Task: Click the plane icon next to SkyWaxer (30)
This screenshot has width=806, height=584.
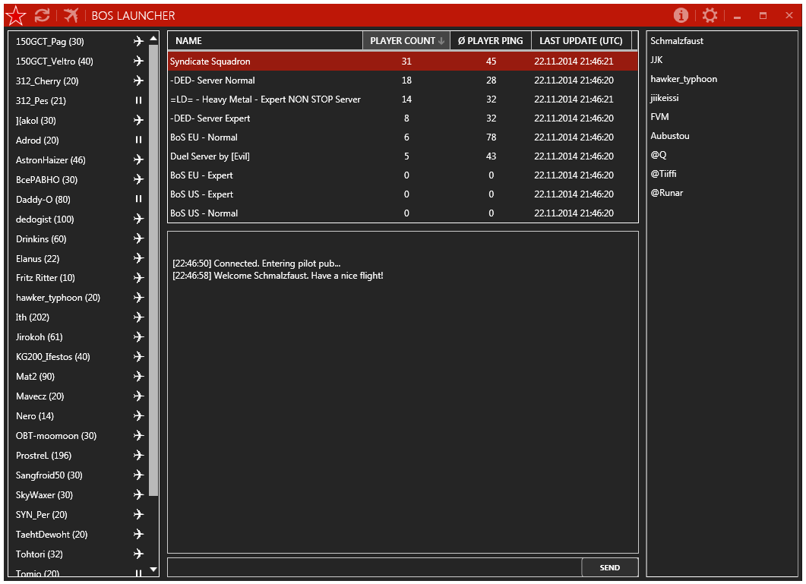Action: coord(138,494)
